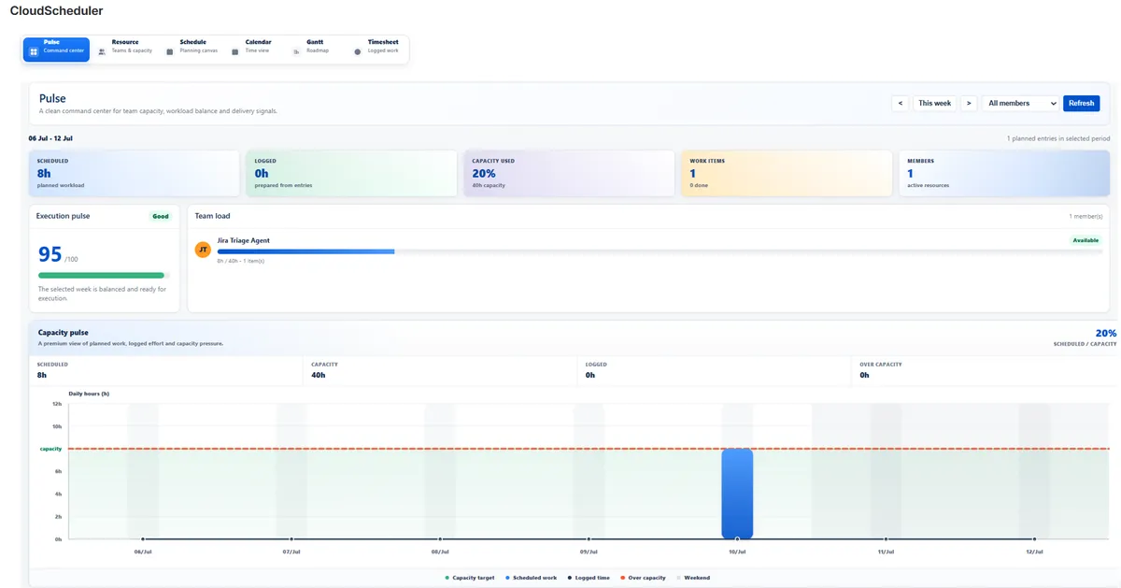Click the '1 member(s)' text in Team load
The image size is (1121, 588).
click(x=1086, y=216)
